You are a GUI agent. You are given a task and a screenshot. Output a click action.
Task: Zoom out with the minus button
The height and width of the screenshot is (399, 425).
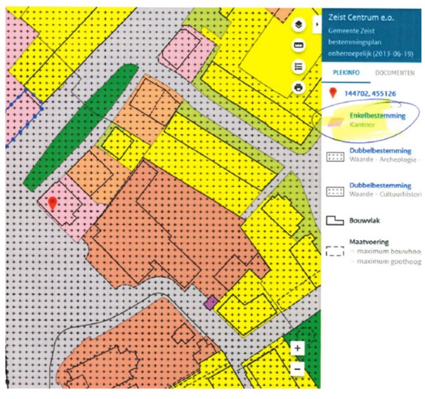click(297, 369)
